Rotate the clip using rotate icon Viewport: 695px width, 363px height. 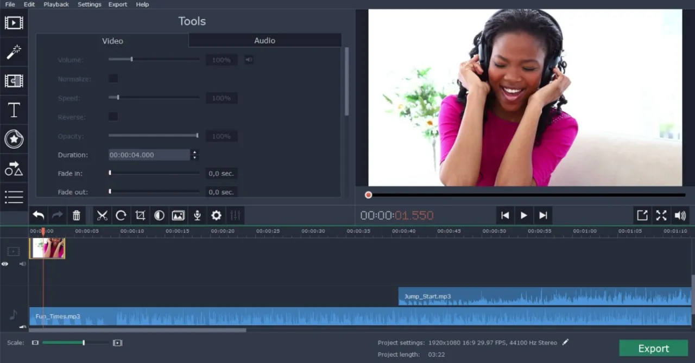click(121, 215)
